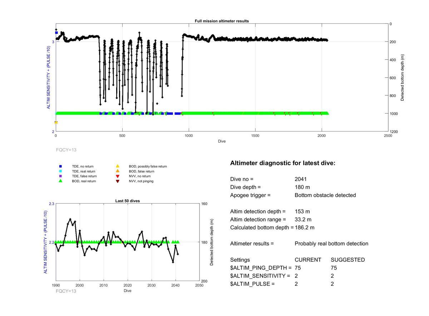Click 'FQCY=13' label under bottom chart
Image resolution: width=429 pixels, height=316 pixels.
click(66, 291)
